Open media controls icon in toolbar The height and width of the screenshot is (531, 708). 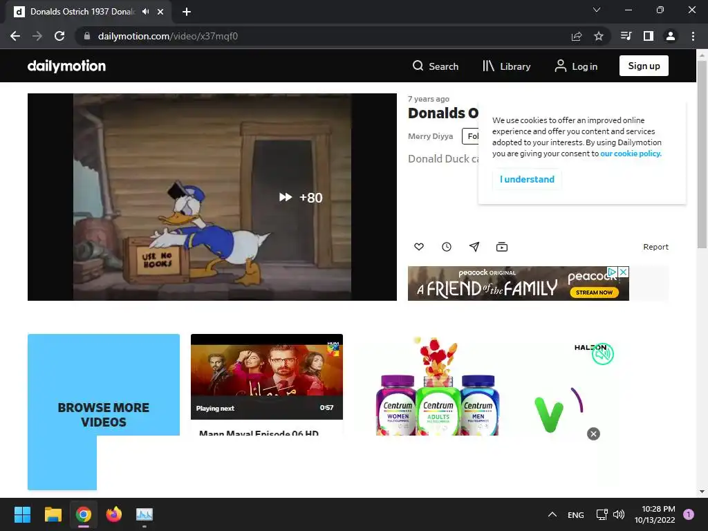click(626, 36)
